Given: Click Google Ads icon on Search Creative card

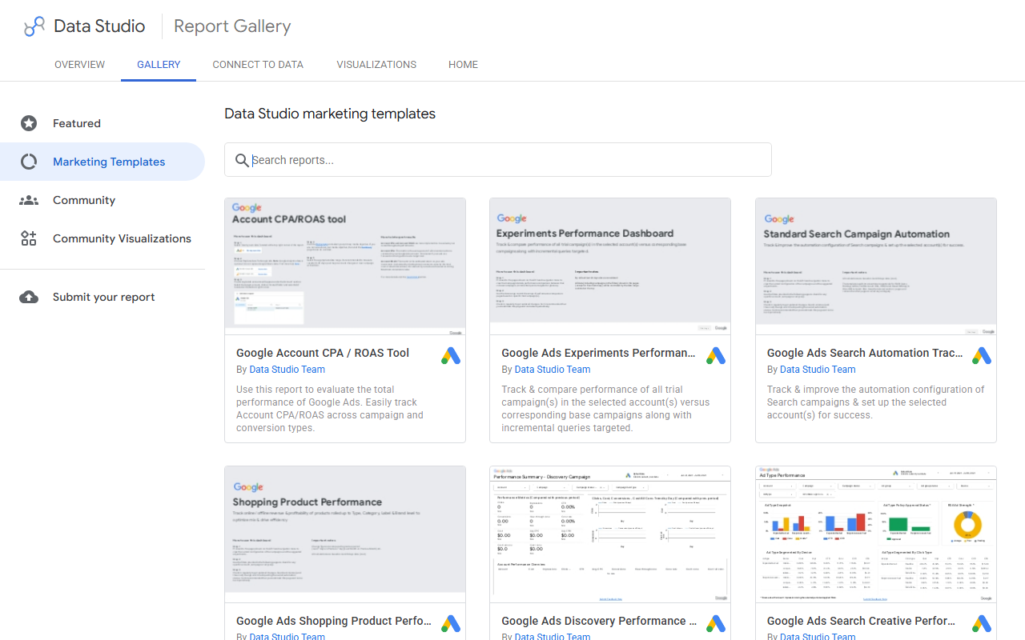Looking at the screenshot, I should tap(982, 624).
